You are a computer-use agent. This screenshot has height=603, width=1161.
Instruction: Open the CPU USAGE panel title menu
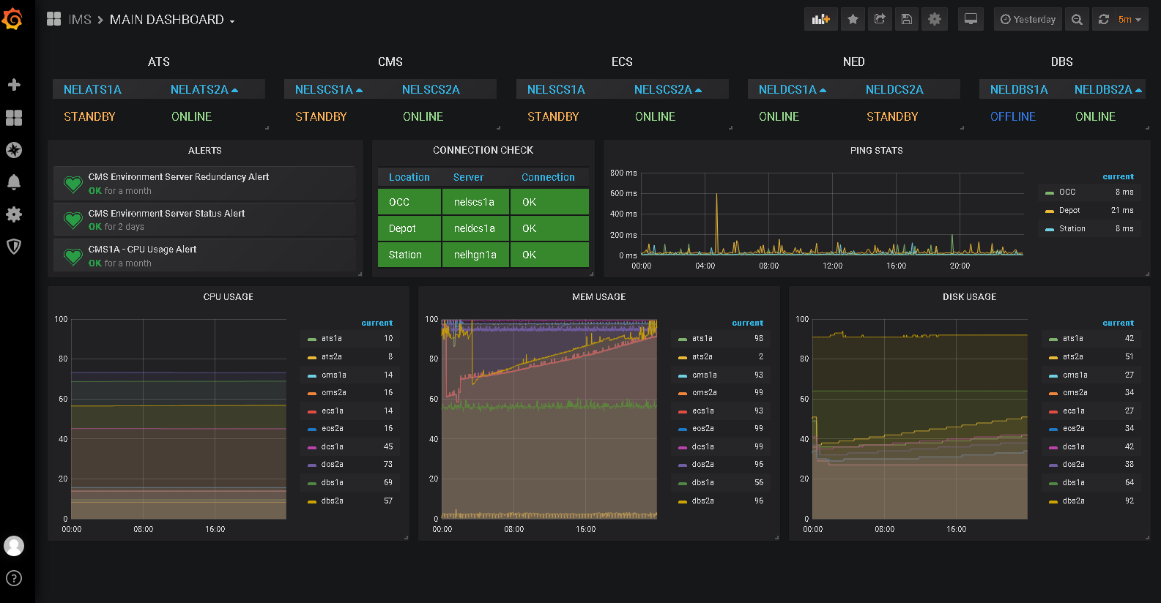pos(229,296)
